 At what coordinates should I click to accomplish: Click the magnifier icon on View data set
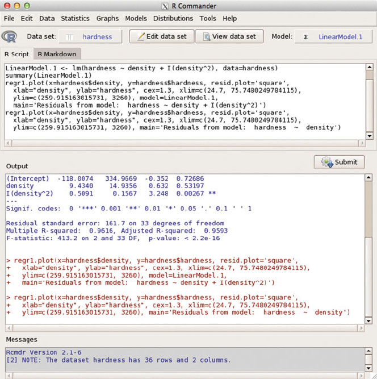[207, 37]
